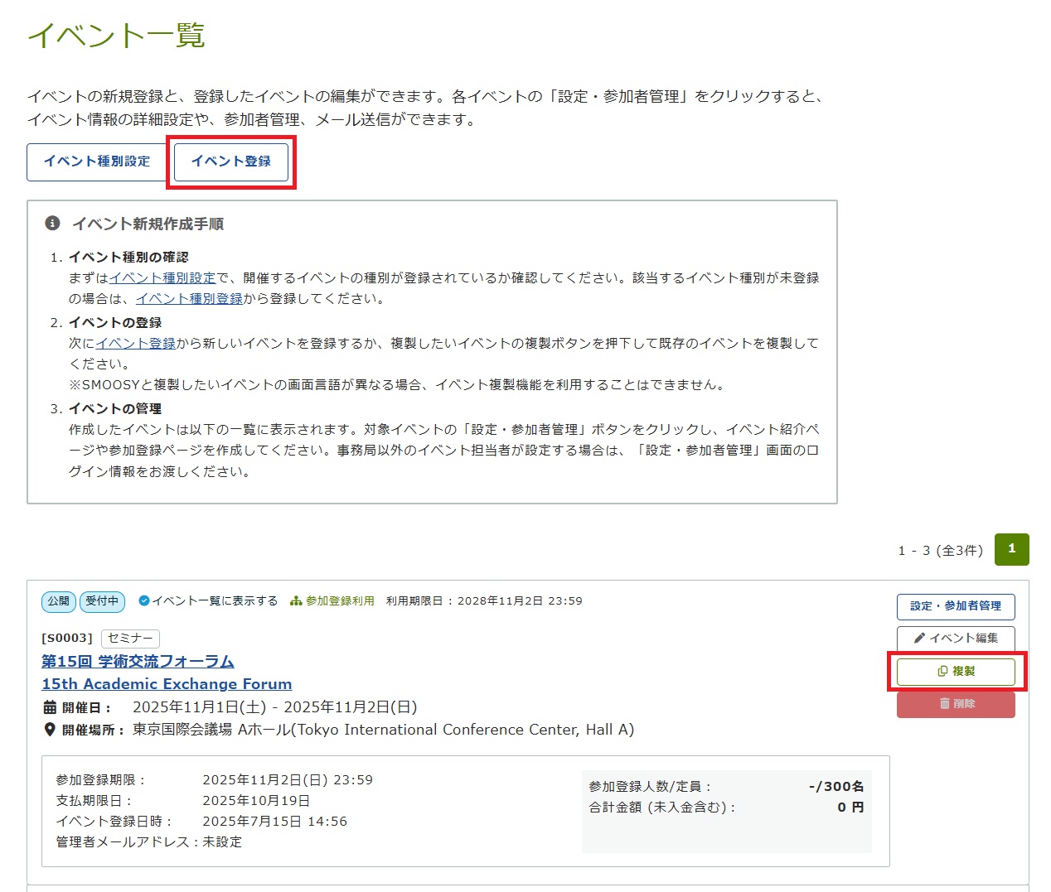Click the trash icon on 削除 button
1051x892 pixels.
(x=944, y=704)
